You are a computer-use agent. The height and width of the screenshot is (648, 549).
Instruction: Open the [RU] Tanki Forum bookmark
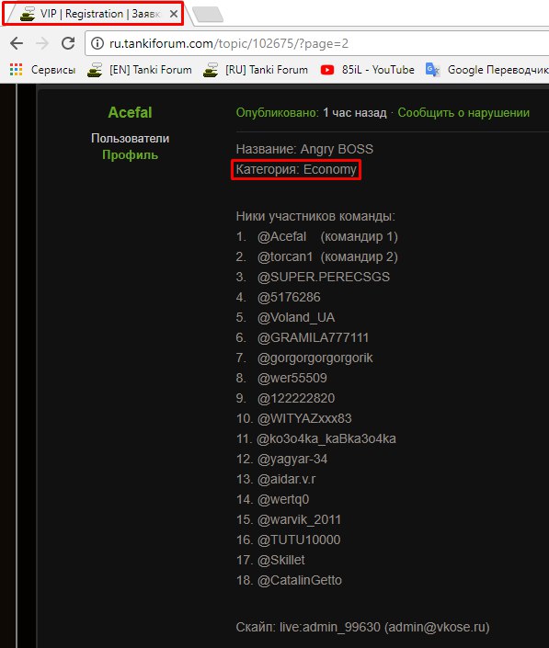256,70
